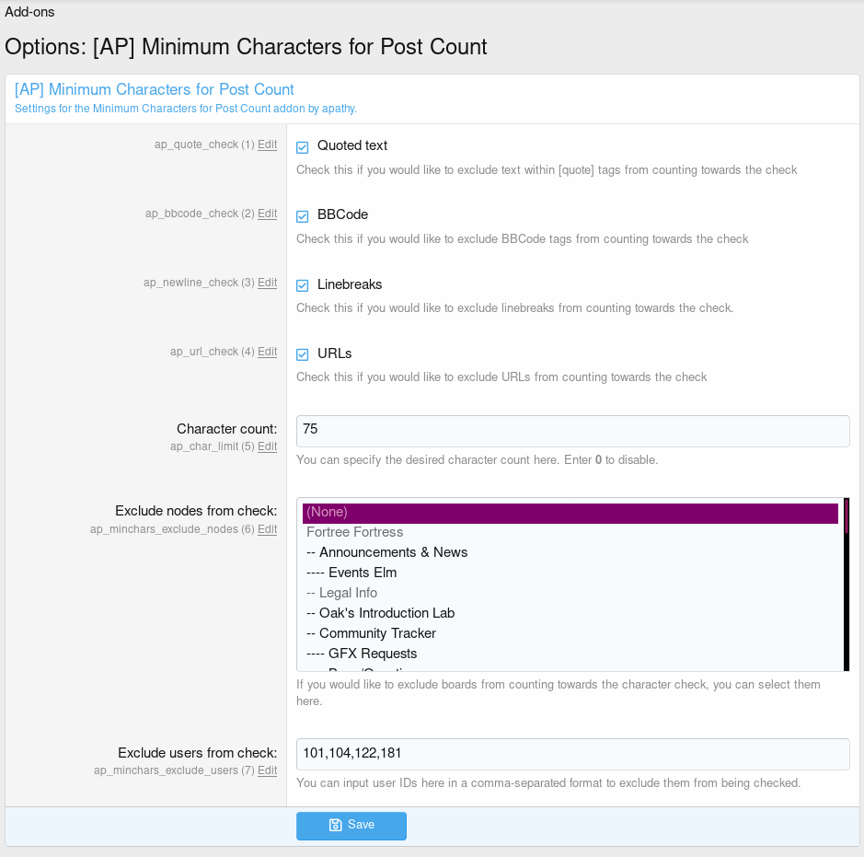Image resolution: width=864 pixels, height=857 pixels.
Task: Open Edit link for ap_bbcode_check
Action: tap(267, 214)
